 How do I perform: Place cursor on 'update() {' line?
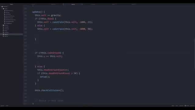point(38,12)
